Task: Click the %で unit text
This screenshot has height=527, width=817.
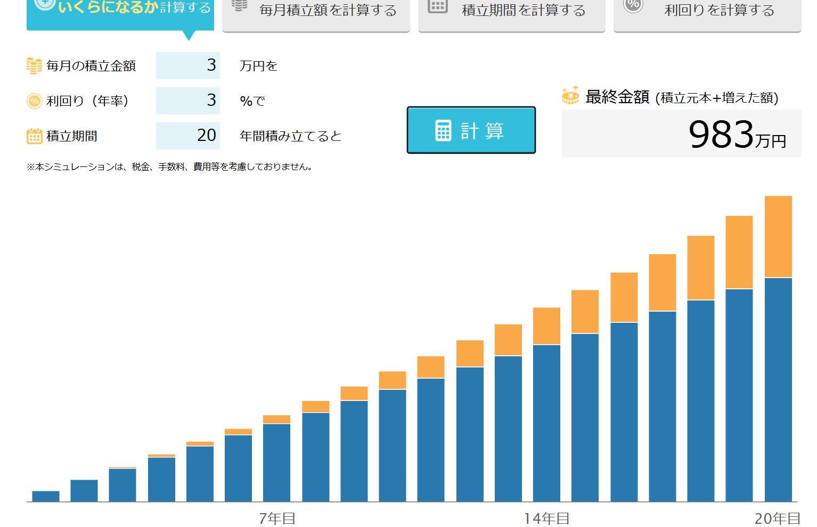Action: coord(252,101)
